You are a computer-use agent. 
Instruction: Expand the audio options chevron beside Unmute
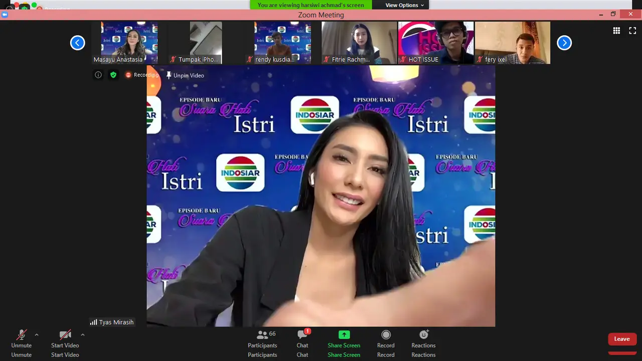[x=37, y=335]
